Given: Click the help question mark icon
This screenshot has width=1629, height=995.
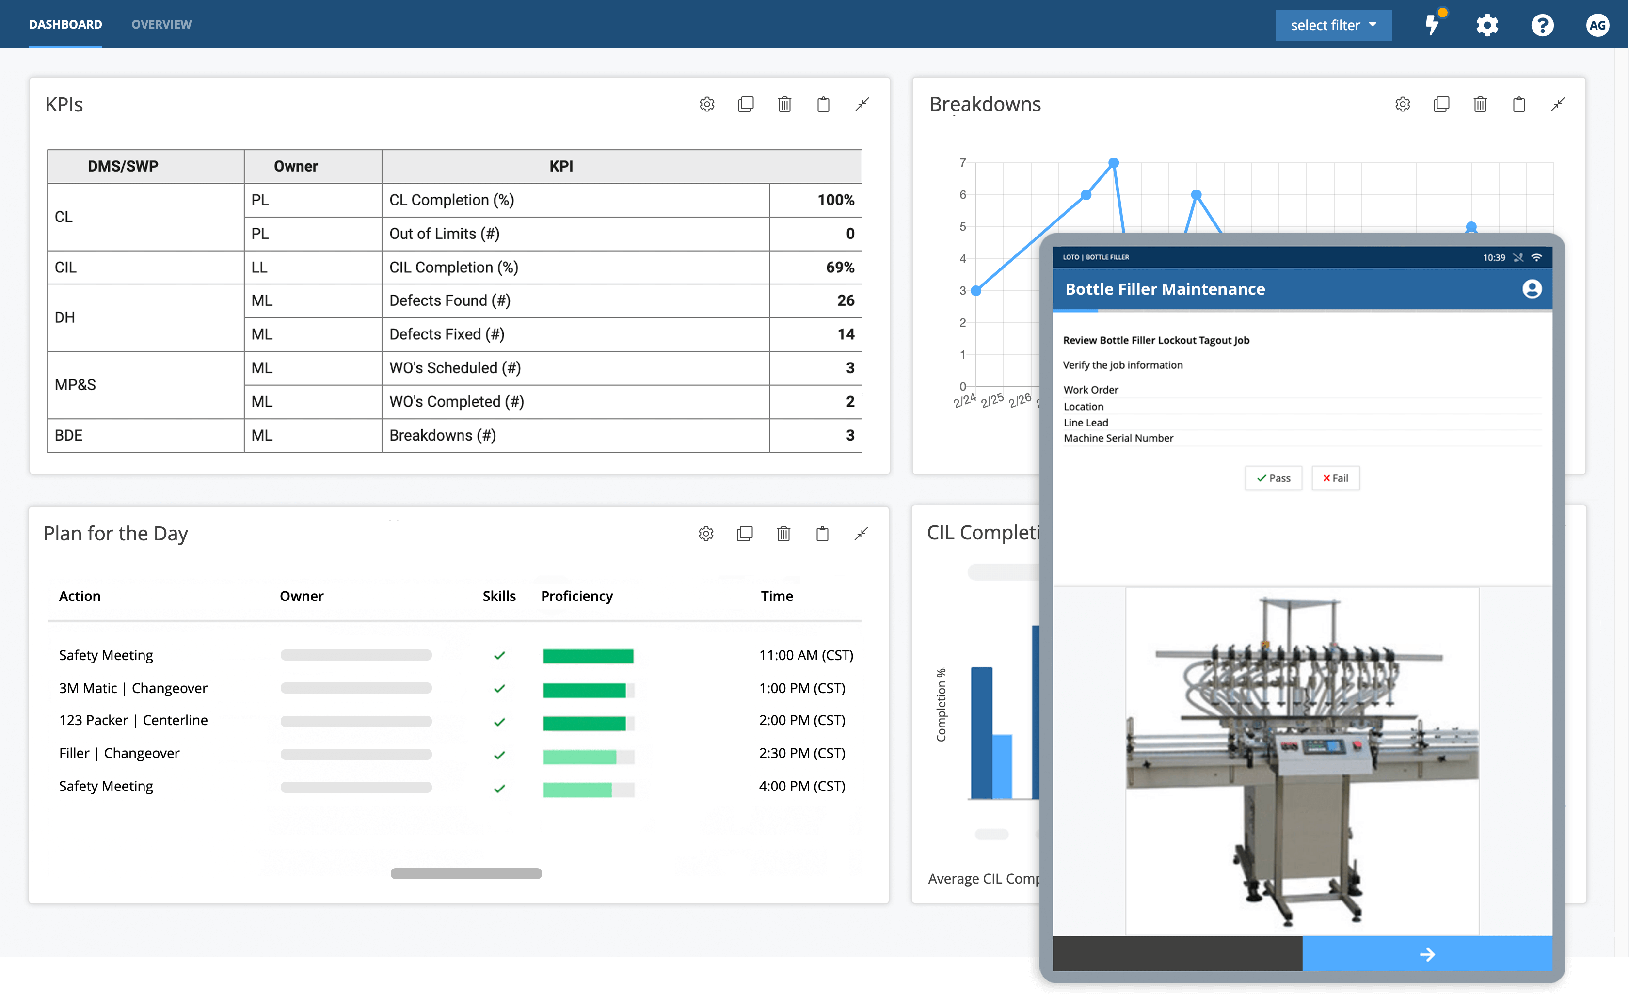Looking at the screenshot, I should click(x=1548, y=22).
